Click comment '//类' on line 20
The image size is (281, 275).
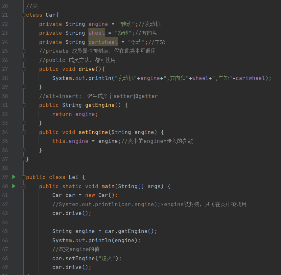[32, 6]
